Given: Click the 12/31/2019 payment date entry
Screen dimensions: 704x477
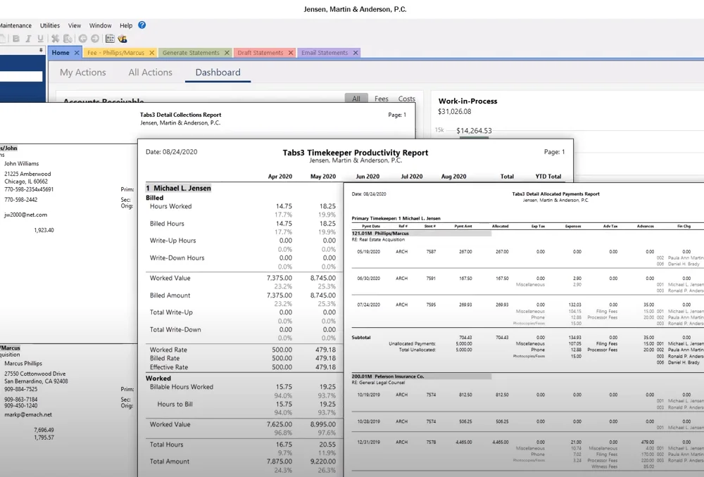Looking at the screenshot, I should [369, 442].
